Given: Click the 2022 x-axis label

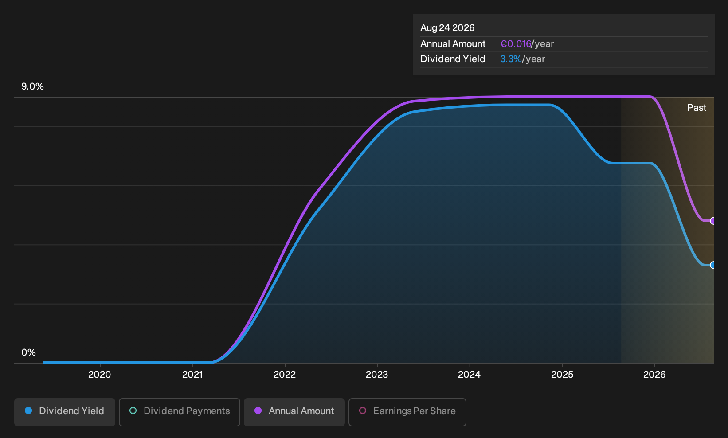Looking at the screenshot, I should tap(285, 375).
